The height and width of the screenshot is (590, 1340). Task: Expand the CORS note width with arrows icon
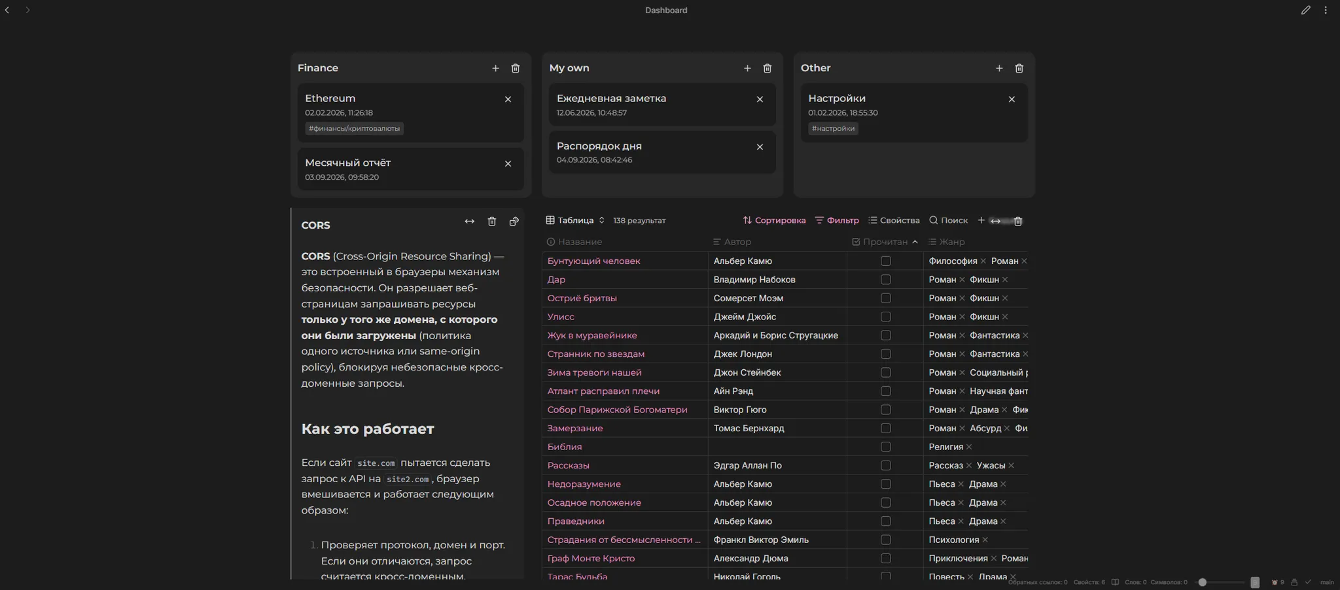click(470, 221)
